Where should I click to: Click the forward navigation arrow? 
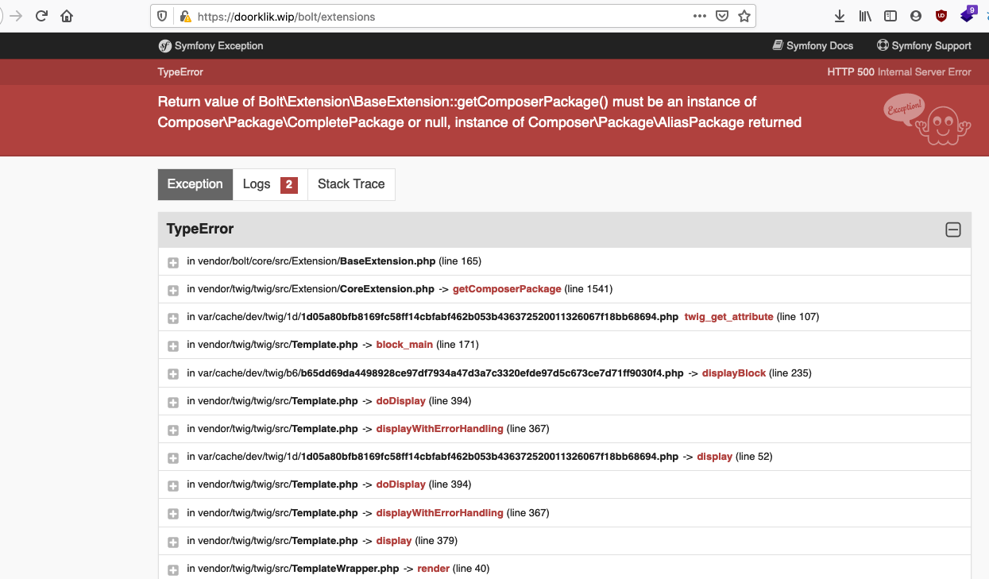point(16,16)
